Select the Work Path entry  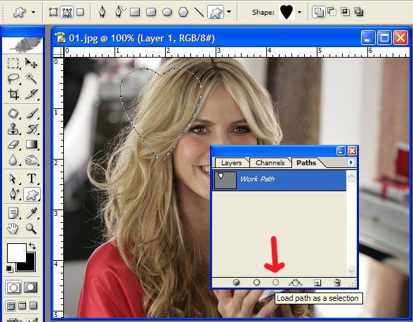point(280,181)
